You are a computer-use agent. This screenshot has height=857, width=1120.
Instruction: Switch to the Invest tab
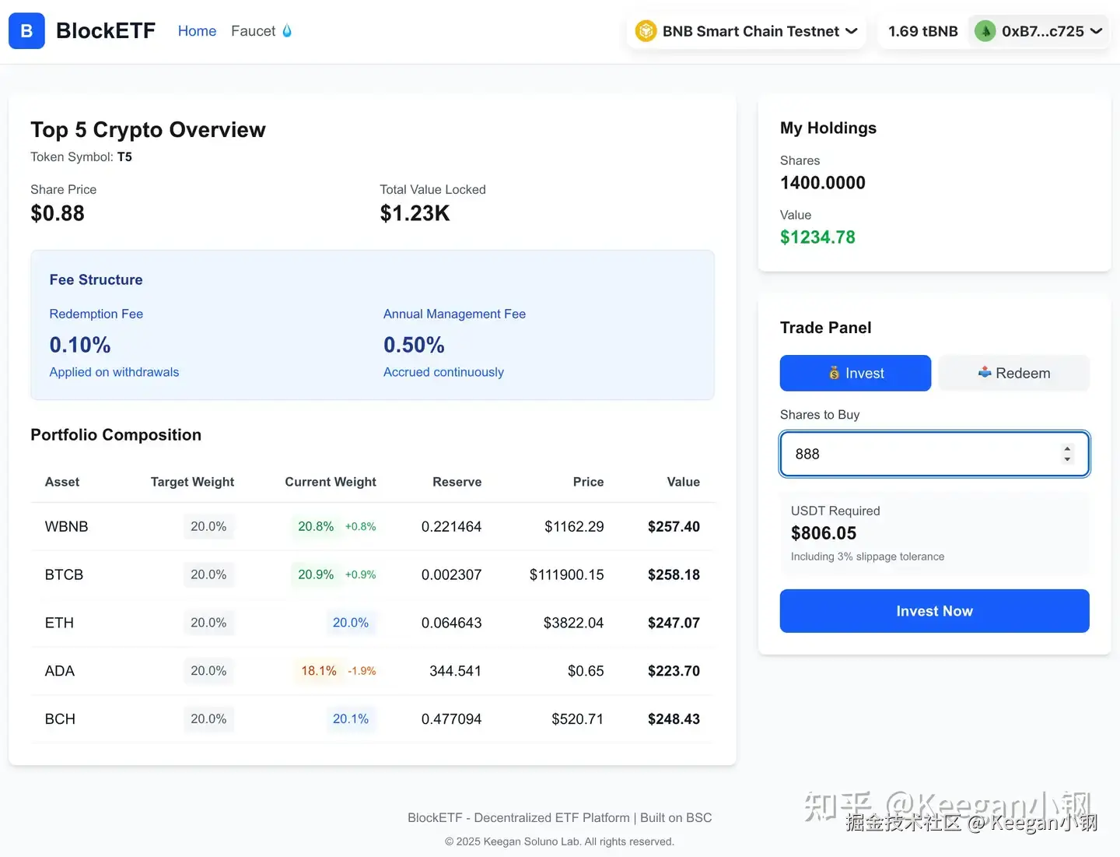[x=856, y=373]
